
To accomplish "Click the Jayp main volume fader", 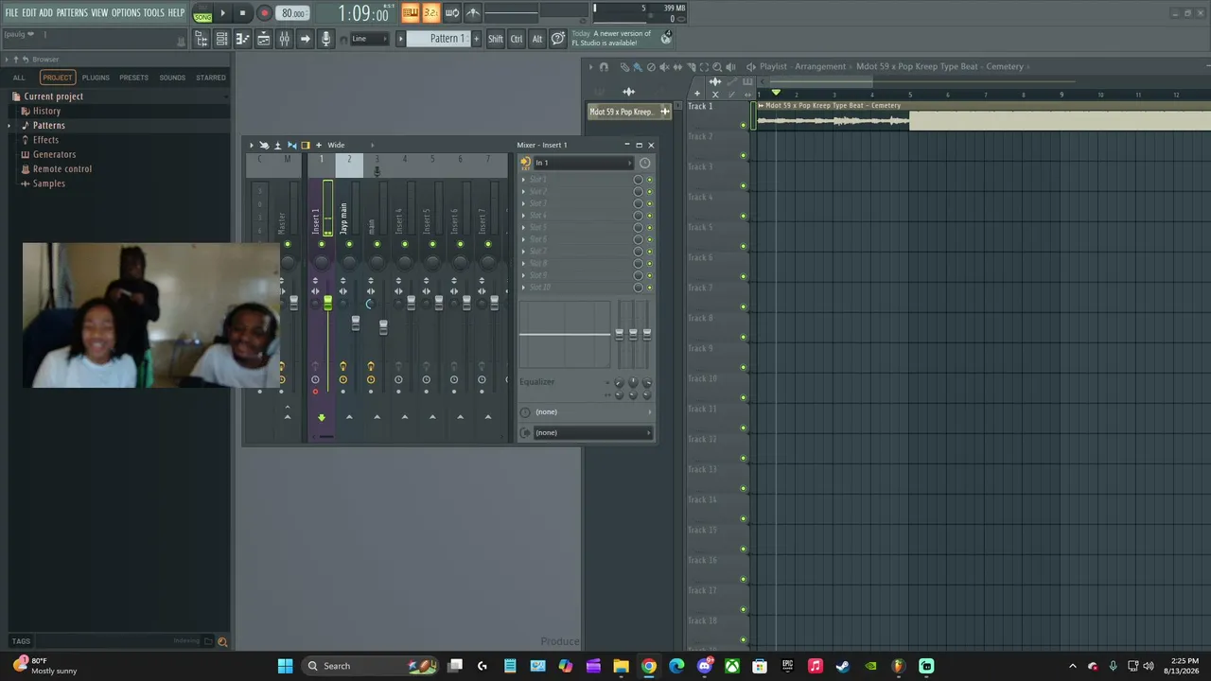I will pos(356,323).
